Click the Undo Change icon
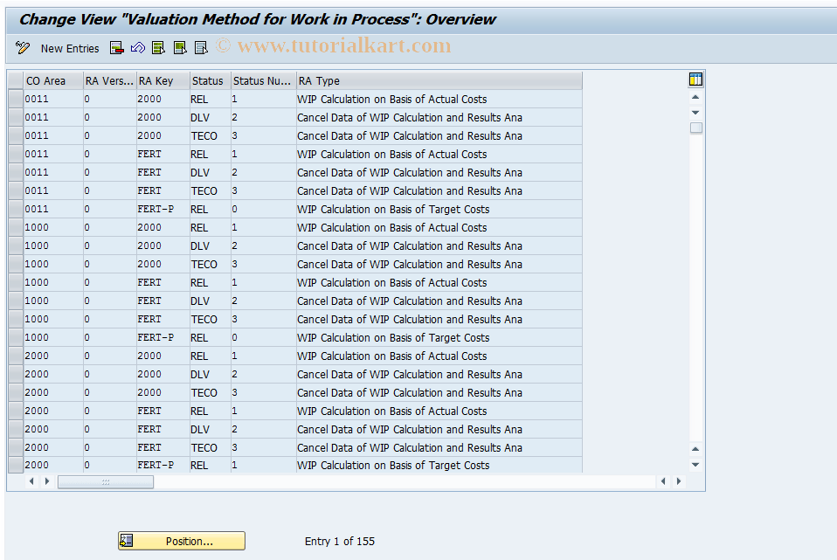 pos(137,48)
